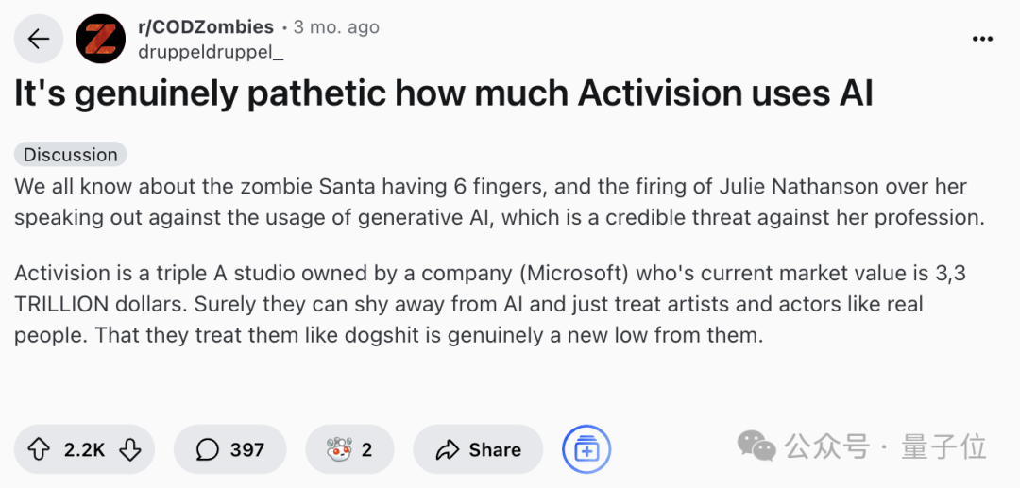Open the r/CODZombies community link
The image size is (1020, 488).
pyautogui.click(x=206, y=27)
